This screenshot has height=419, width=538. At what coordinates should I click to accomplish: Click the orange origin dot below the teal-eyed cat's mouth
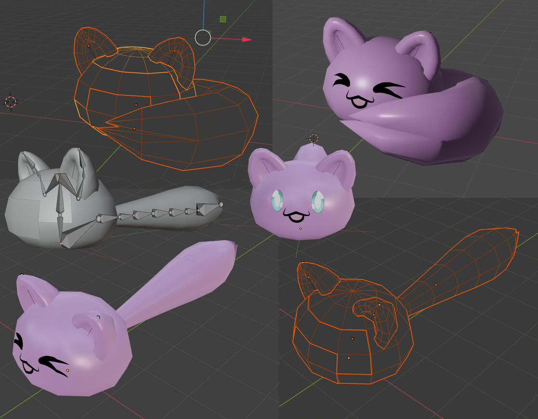coord(301,228)
